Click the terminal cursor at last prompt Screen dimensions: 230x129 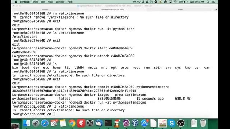(54, 114)
